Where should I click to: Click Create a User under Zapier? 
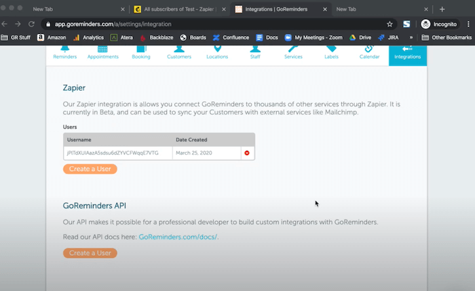tap(90, 169)
